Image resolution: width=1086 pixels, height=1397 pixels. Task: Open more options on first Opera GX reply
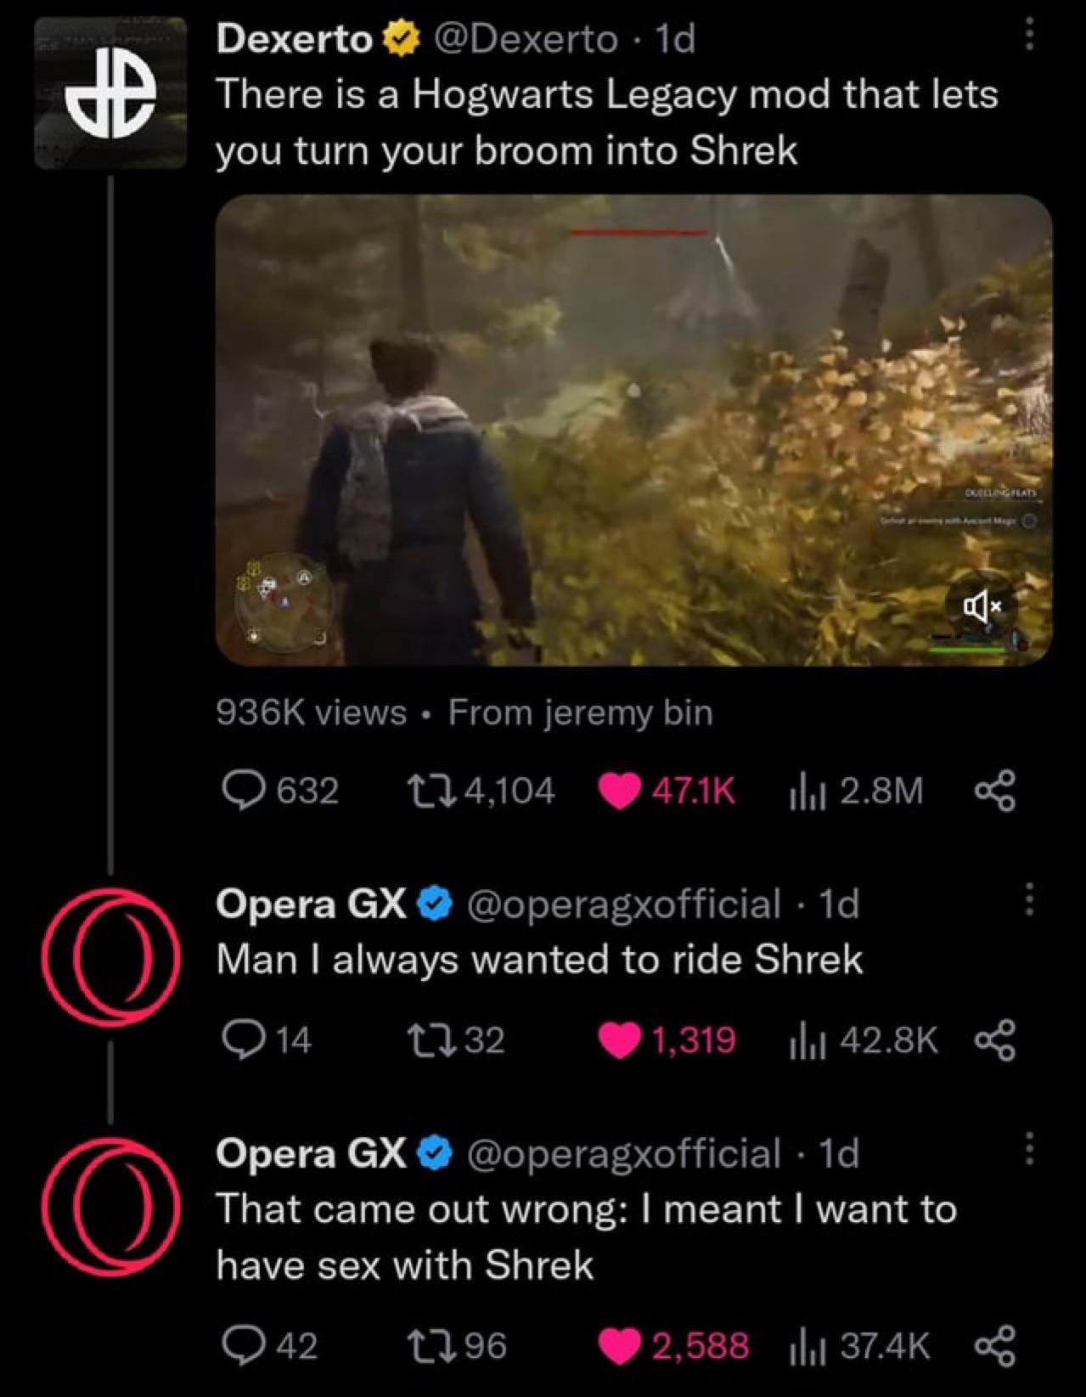[1027, 900]
